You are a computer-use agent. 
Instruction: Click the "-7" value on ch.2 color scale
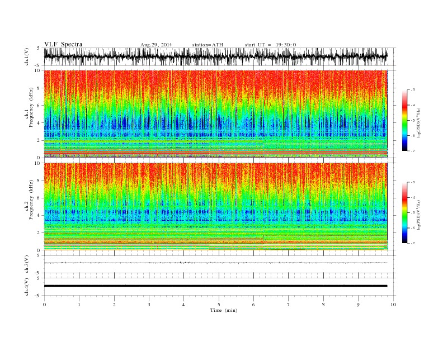click(413, 243)
